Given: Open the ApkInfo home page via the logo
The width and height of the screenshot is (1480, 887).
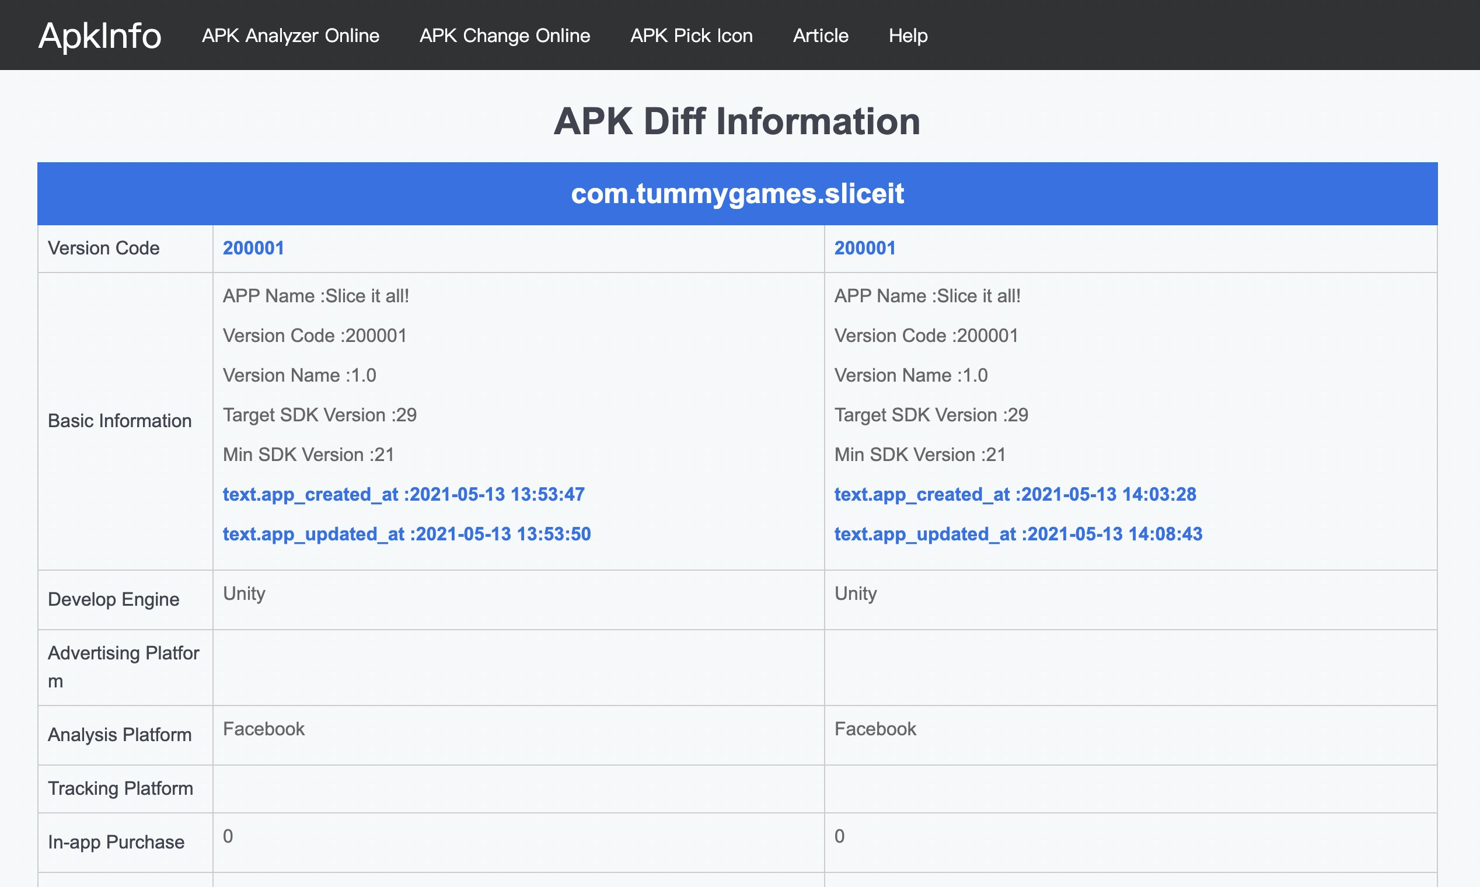Looking at the screenshot, I should [99, 35].
